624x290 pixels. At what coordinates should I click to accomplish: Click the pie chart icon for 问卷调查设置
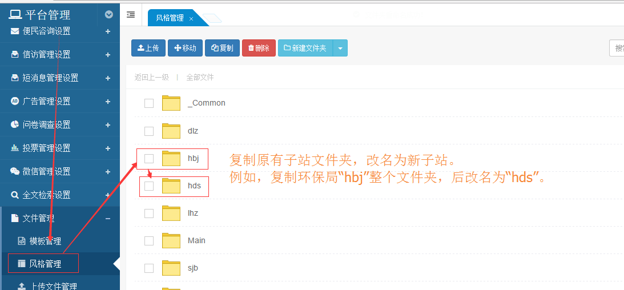click(x=15, y=124)
